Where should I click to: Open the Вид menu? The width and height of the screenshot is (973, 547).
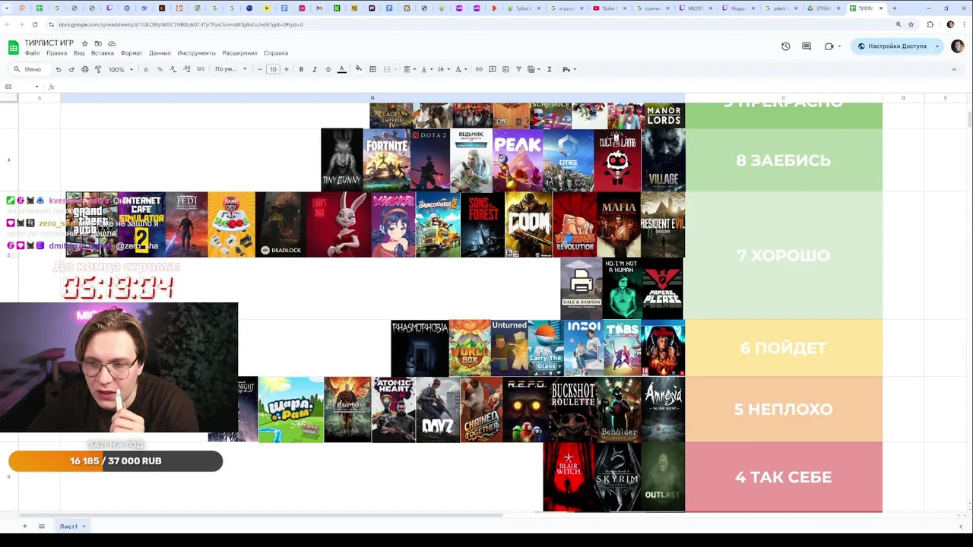click(x=79, y=53)
